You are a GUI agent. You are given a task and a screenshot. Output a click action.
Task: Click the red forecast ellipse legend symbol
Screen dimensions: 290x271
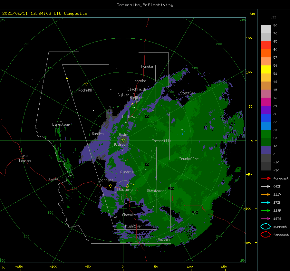tap(266, 235)
